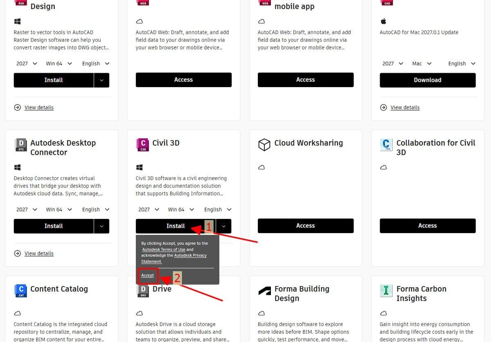Open Raster Design year 2027 dropdown
This screenshot has width=491, height=342.
(27, 63)
